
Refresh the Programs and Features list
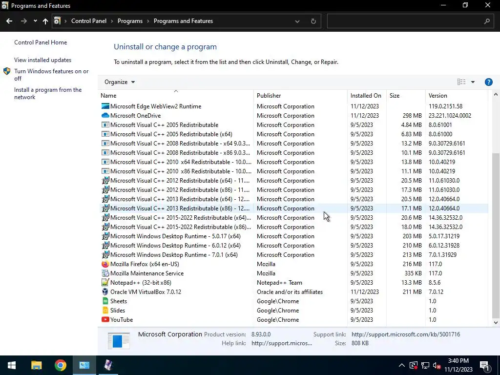tap(313, 21)
